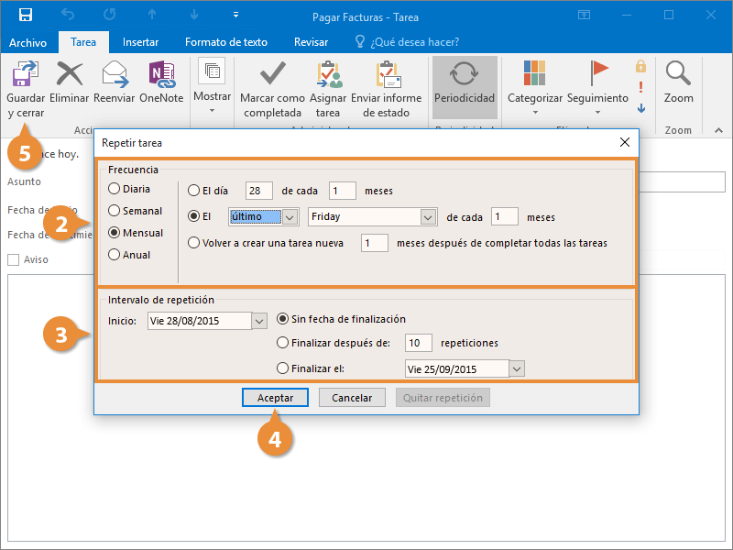Click Marcar como completada checkmark icon
Screen dimensions: 733x550
pyautogui.click(x=272, y=74)
